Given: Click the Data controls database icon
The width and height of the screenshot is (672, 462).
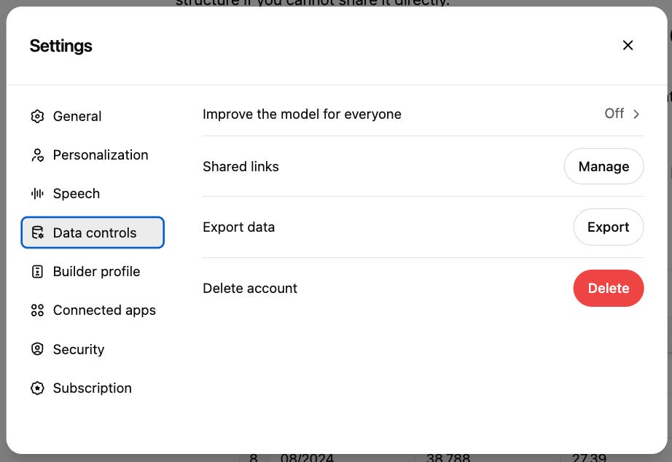Looking at the screenshot, I should pos(37,232).
